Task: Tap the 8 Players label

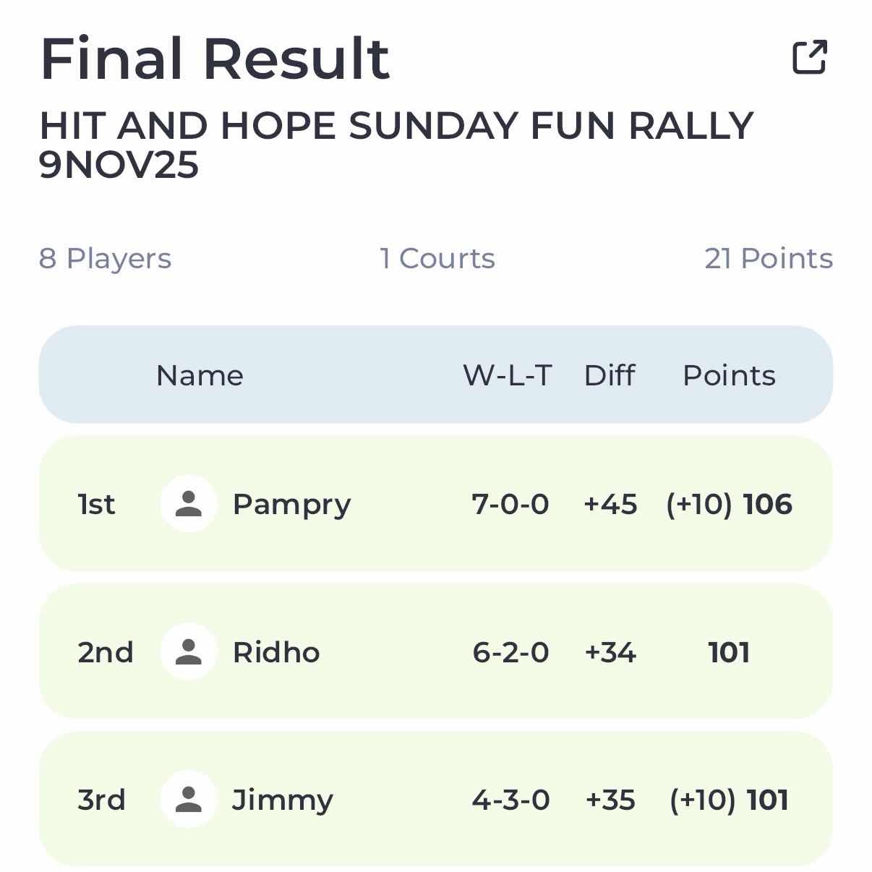Action: [x=106, y=259]
